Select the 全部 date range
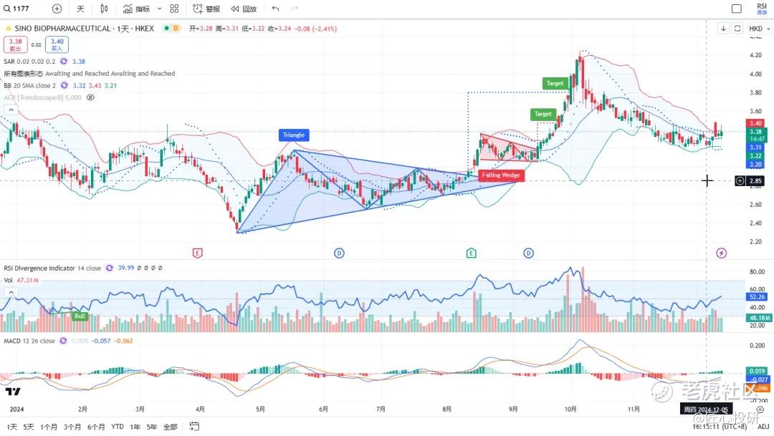The height and width of the screenshot is (436, 774). (x=171, y=427)
